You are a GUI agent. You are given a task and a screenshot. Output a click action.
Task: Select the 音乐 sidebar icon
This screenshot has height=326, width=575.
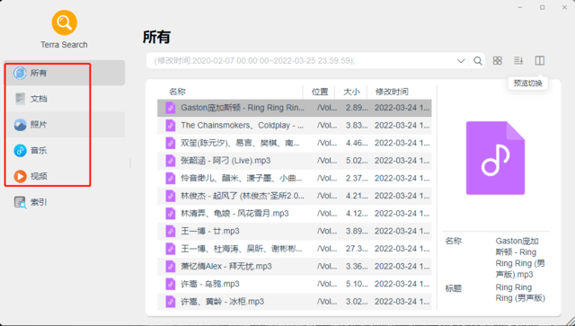[20, 150]
